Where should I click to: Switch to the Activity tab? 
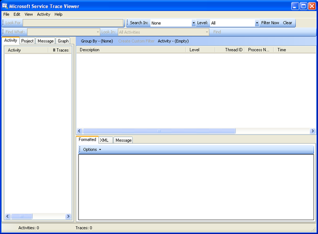(11, 40)
